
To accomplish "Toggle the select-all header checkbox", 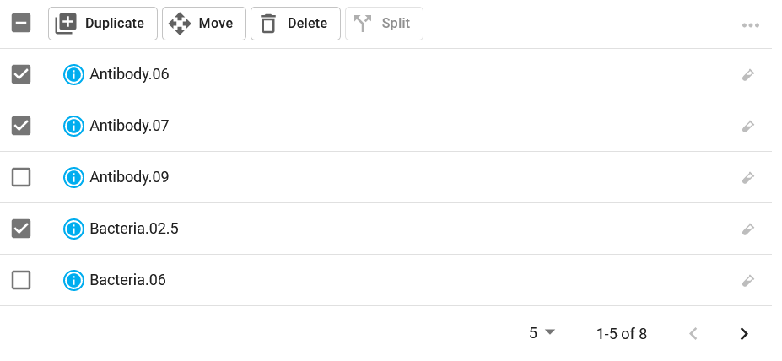I will tap(21, 23).
